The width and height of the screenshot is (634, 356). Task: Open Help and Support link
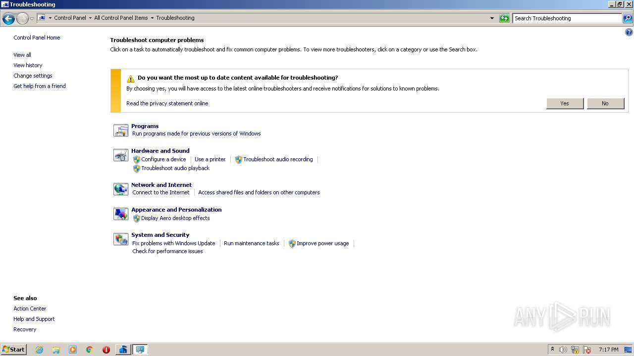(x=34, y=319)
